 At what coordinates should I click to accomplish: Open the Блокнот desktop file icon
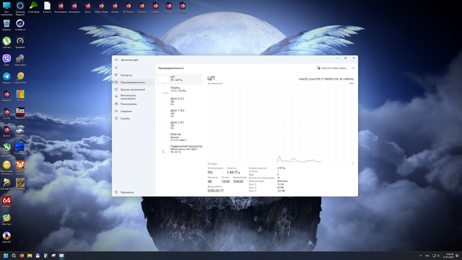[x=47, y=7]
